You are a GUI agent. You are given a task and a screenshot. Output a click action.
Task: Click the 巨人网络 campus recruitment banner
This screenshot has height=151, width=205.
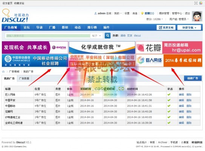[x=169, y=60]
